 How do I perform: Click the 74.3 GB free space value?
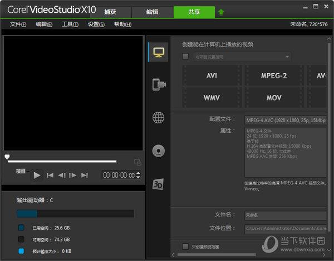[62, 239]
